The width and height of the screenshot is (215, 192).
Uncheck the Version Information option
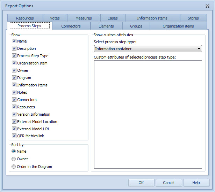point(14,114)
